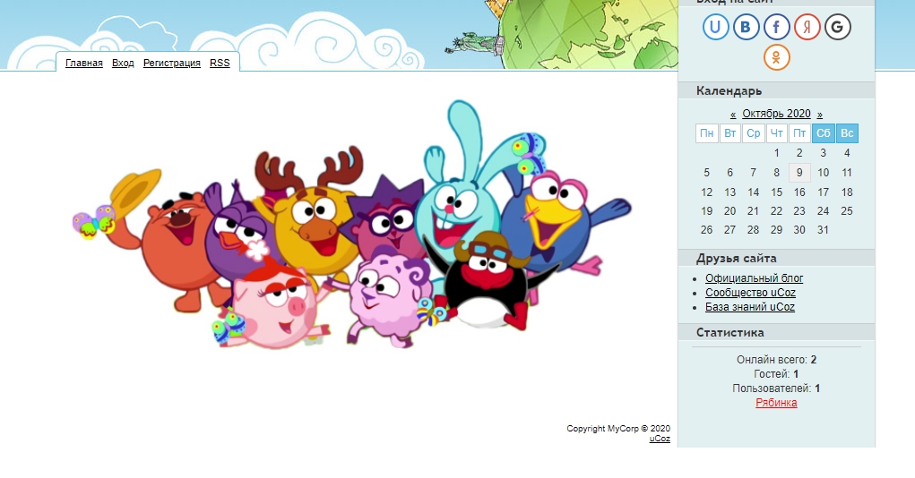Log in with the Google icon
Image resolution: width=915 pixels, height=478 pixels.
point(837,27)
